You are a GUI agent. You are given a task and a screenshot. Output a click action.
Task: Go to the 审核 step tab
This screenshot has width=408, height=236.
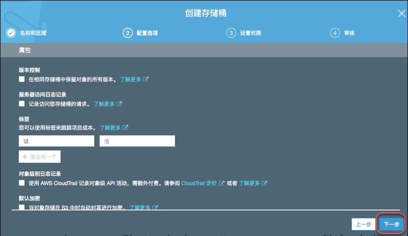(349, 33)
